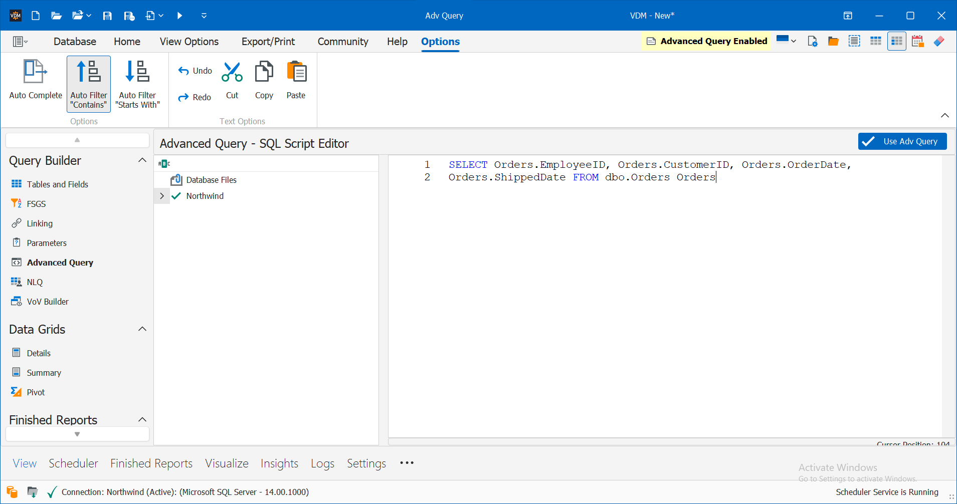The height and width of the screenshot is (504, 957).
Task: Select Advanced Query in the sidebar
Action: pyautogui.click(x=59, y=262)
